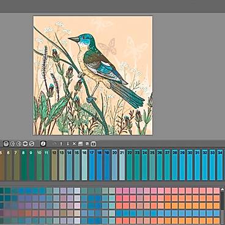Select the olive color strip numbered 6
This screenshot has height=225, width=225.
coord(9,164)
